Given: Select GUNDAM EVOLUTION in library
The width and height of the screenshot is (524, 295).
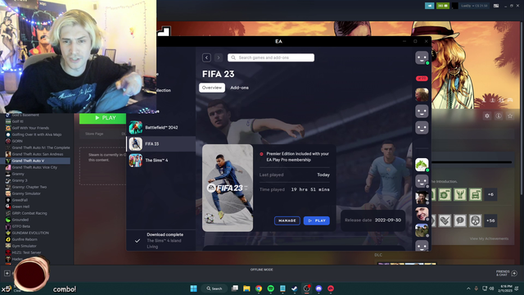Looking at the screenshot, I should [30, 233].
